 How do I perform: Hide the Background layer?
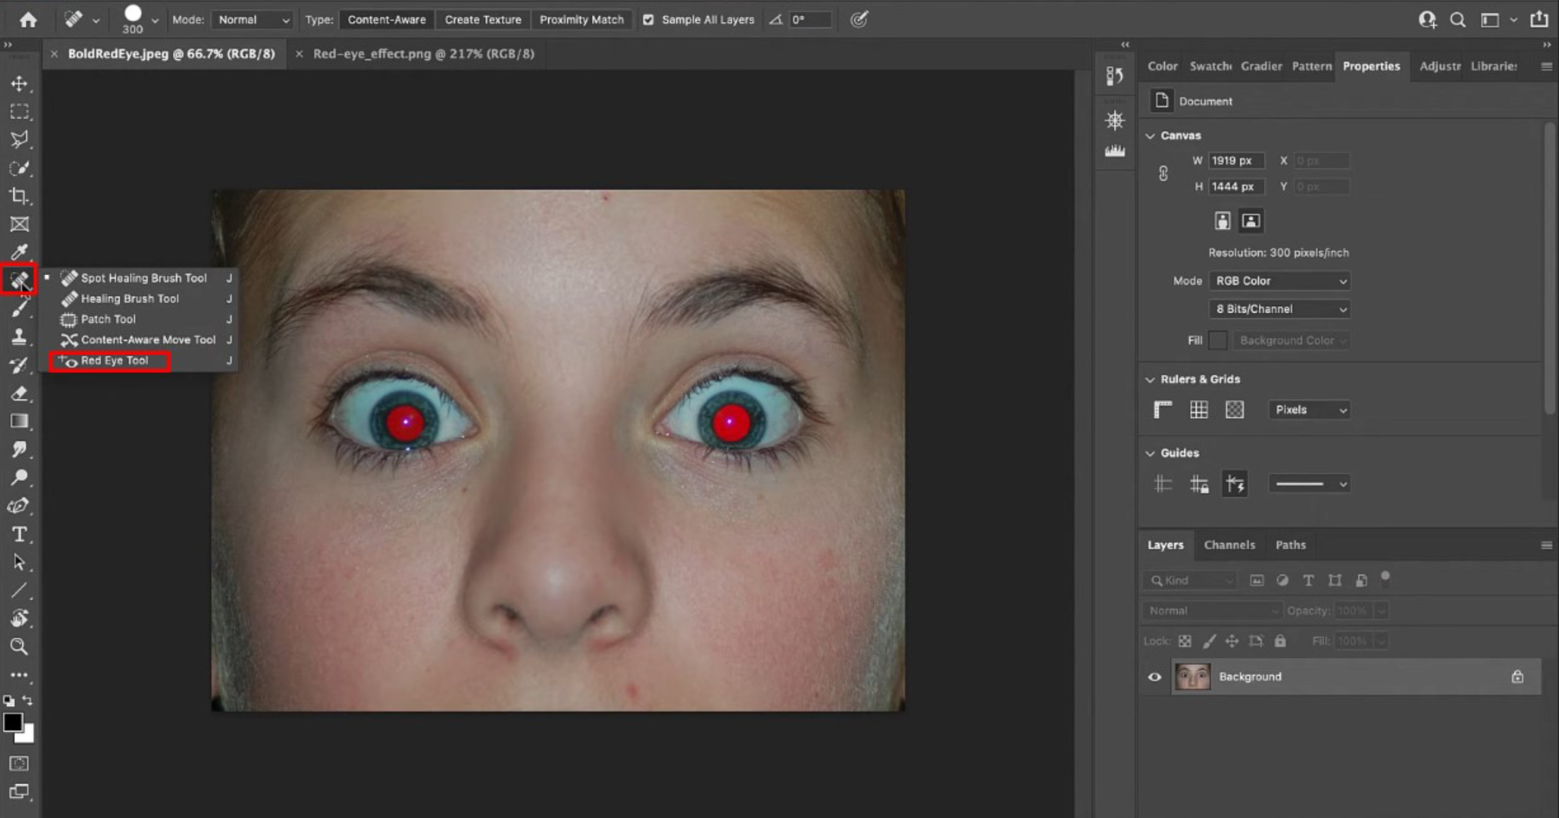(1155, 676)
